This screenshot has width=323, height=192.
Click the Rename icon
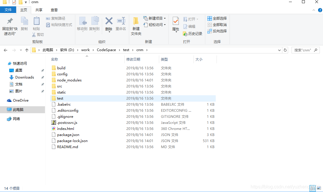point(121,21)
